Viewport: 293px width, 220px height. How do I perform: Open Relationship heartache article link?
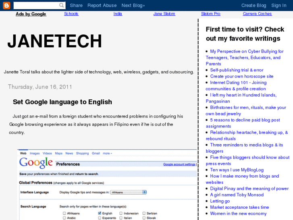click(x=247, y=136)
